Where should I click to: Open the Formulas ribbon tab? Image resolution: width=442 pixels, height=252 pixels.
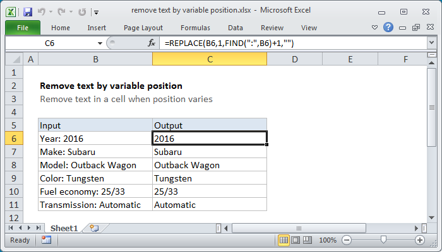coord(195,28)
